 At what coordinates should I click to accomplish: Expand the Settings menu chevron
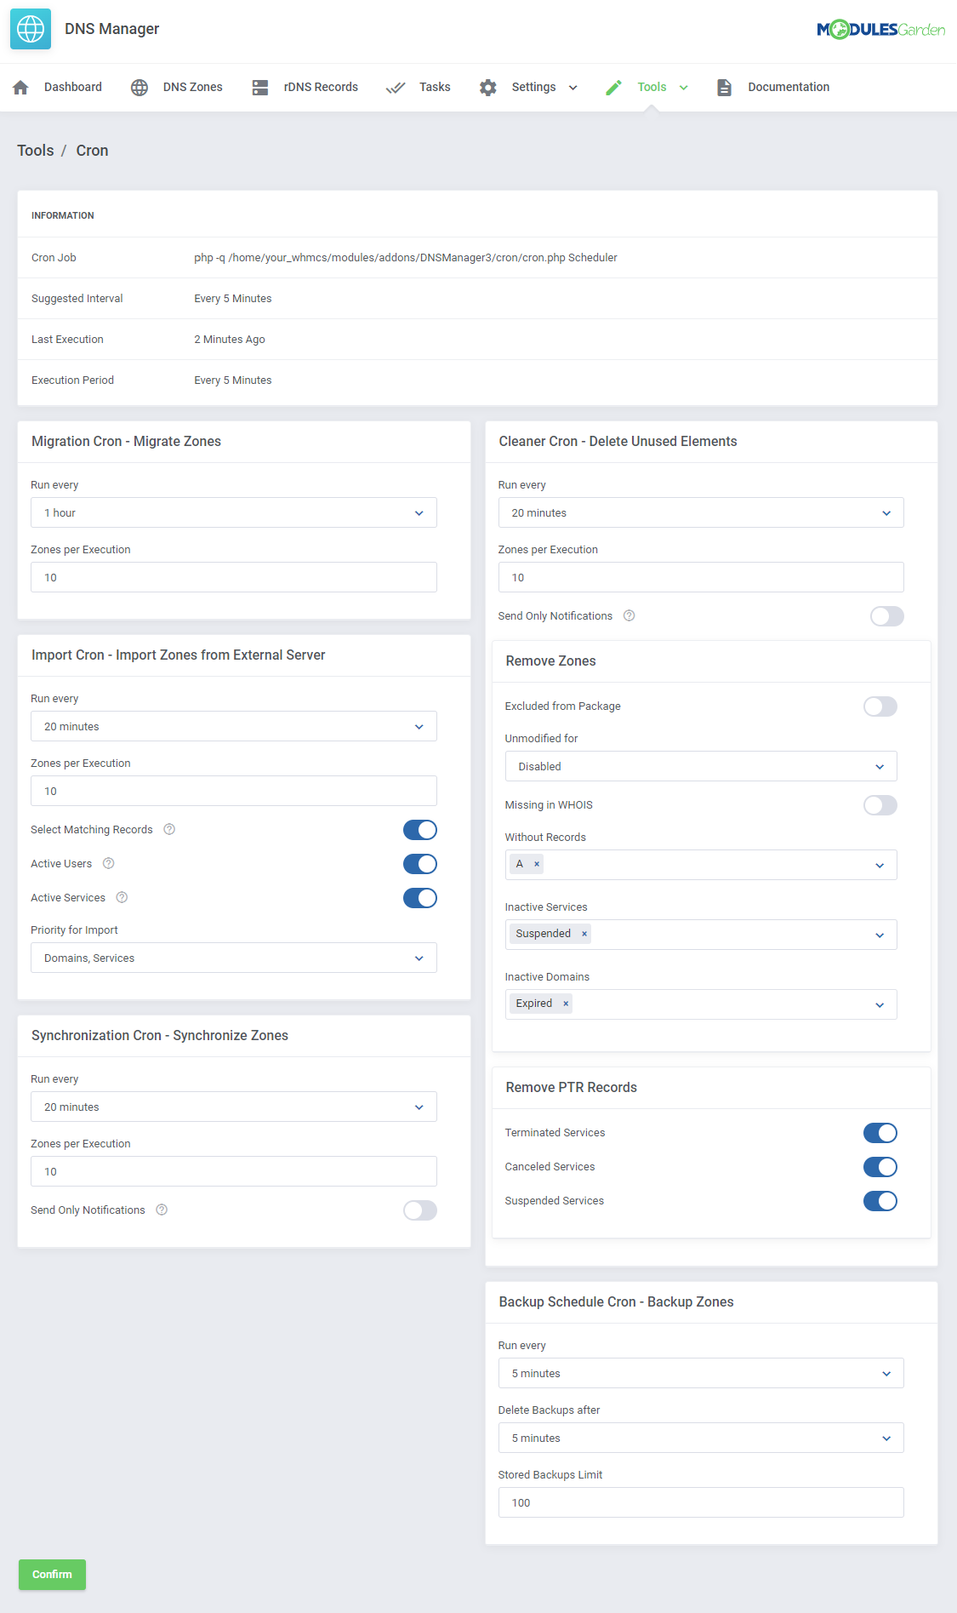[573, 88]
